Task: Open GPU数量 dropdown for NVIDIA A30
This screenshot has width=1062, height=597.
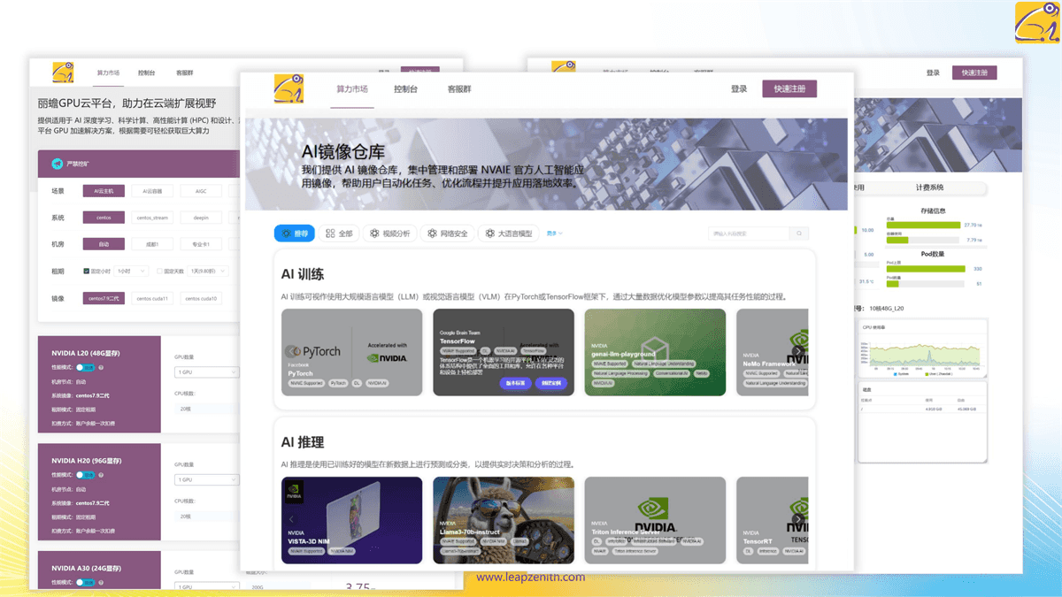Action: [206, 586]
